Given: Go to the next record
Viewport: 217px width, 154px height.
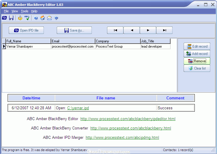Looking at the screenshot, I should (x=148, y=30).
